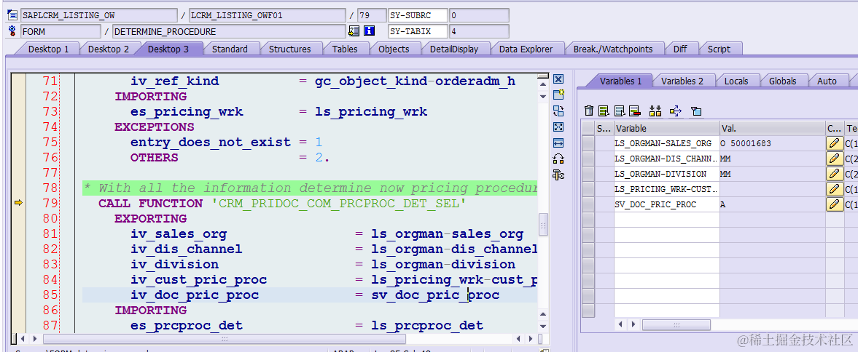Viewport: 858px width, 352px height.
Task: Click the table icon with red minus
Action: (x=635, y=111)
